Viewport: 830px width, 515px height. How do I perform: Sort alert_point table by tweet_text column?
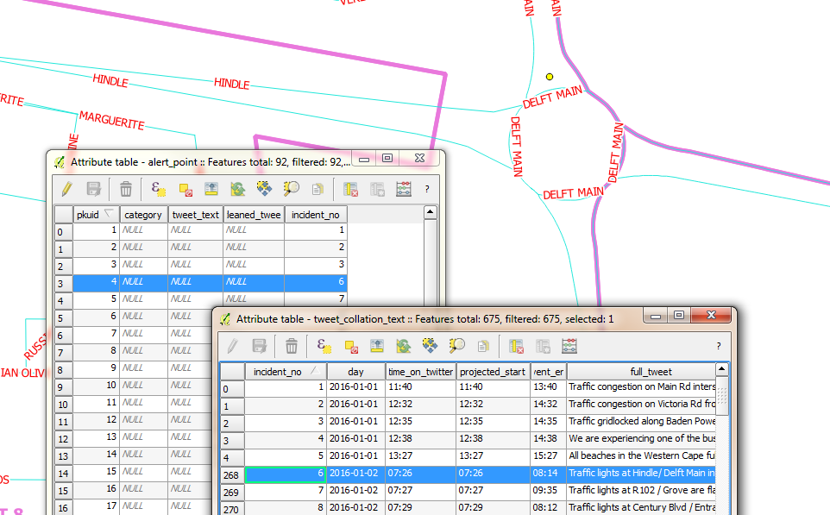(195, 214)
